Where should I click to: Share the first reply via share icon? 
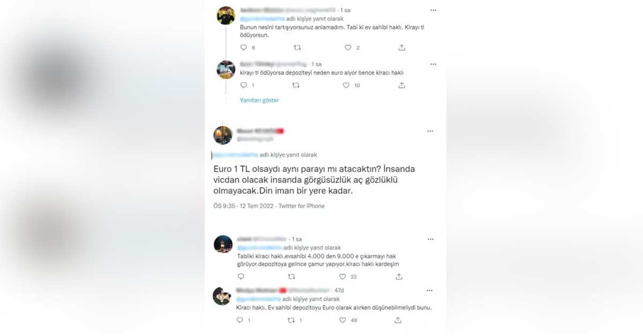(x=402, y=48)
